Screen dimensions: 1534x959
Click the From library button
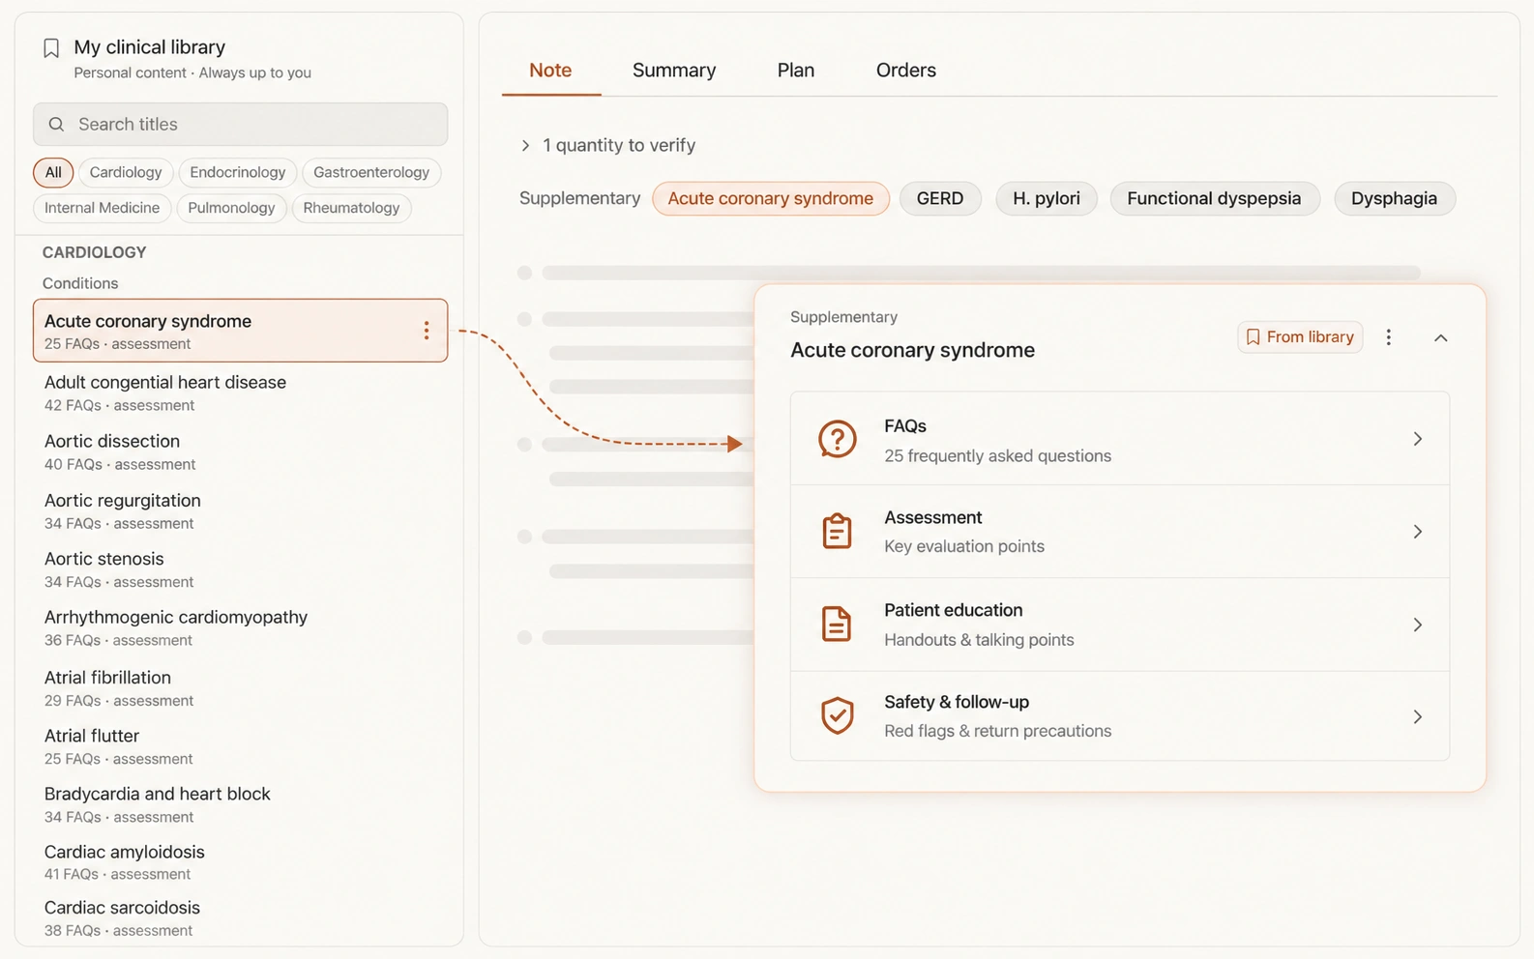click(1300, 337)
